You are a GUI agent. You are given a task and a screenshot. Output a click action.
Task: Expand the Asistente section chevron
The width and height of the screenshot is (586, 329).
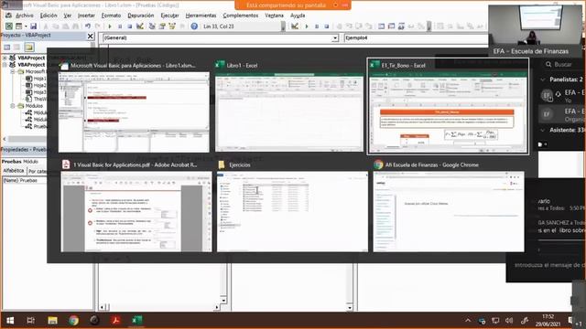543,130
